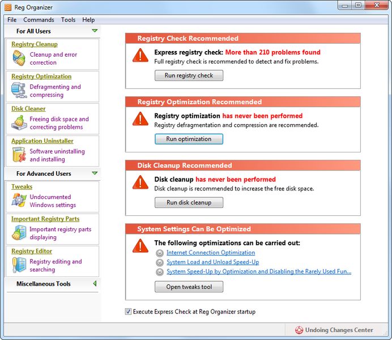Click the Registry Editor icon
Viewport: 392px width, 340px height.
pyautogui.click(x=19, y=265)
